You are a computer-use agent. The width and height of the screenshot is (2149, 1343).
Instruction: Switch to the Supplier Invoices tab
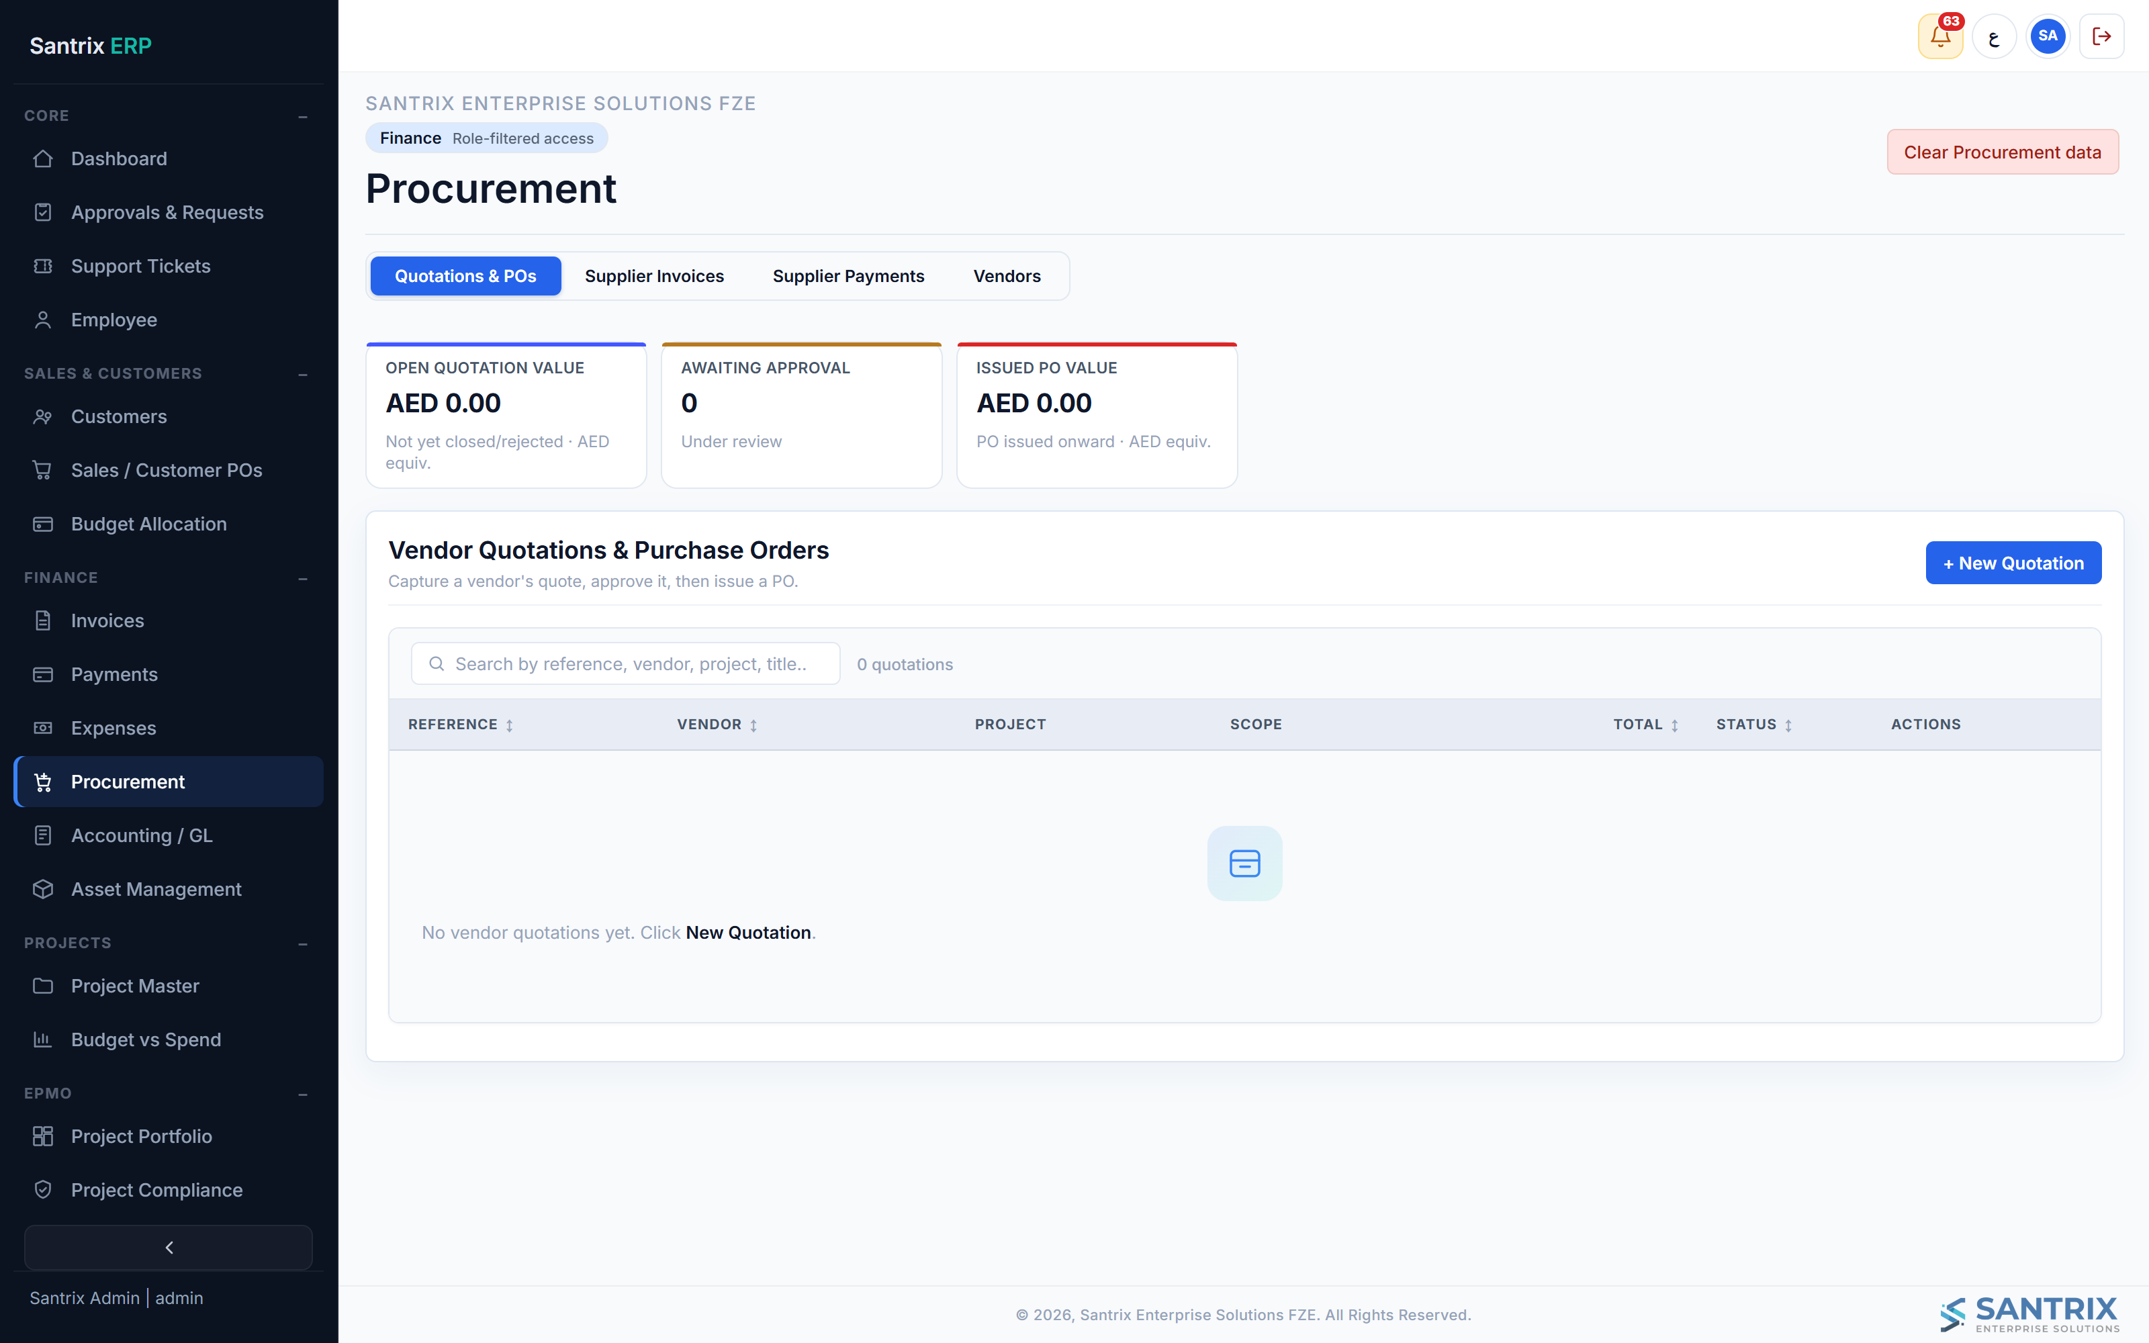coord(655,276)
